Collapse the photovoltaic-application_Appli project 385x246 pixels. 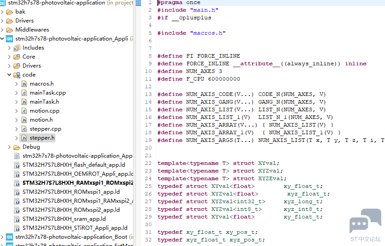pos(2,39)
